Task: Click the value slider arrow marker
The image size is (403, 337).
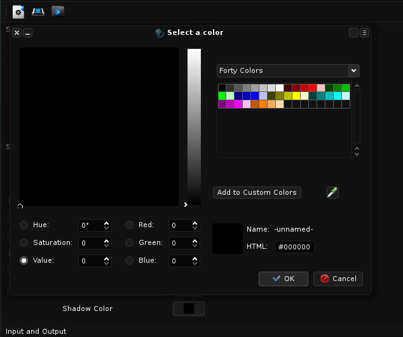Action: 186,204
